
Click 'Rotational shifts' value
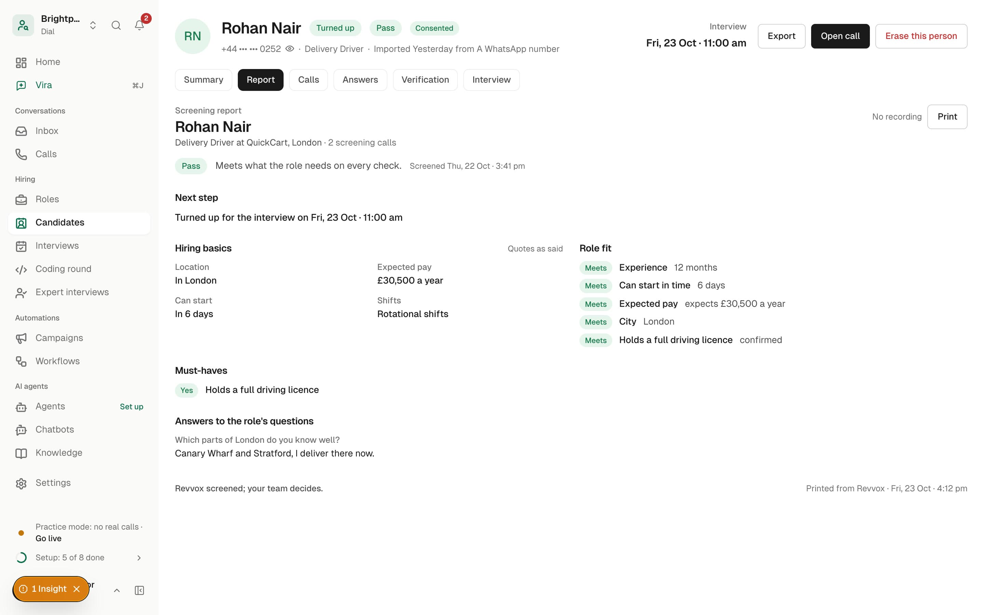(x=412, y=314)
